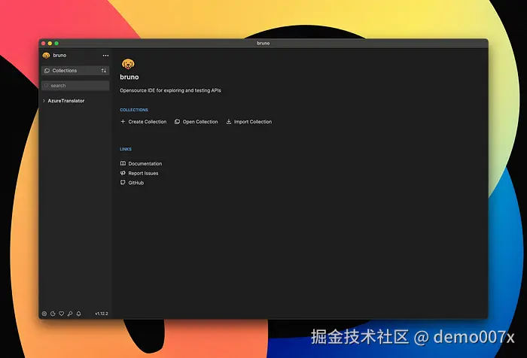Click the download icon beside Import Collection
This screenshot has height=358, width=527.
coord(229,122)
